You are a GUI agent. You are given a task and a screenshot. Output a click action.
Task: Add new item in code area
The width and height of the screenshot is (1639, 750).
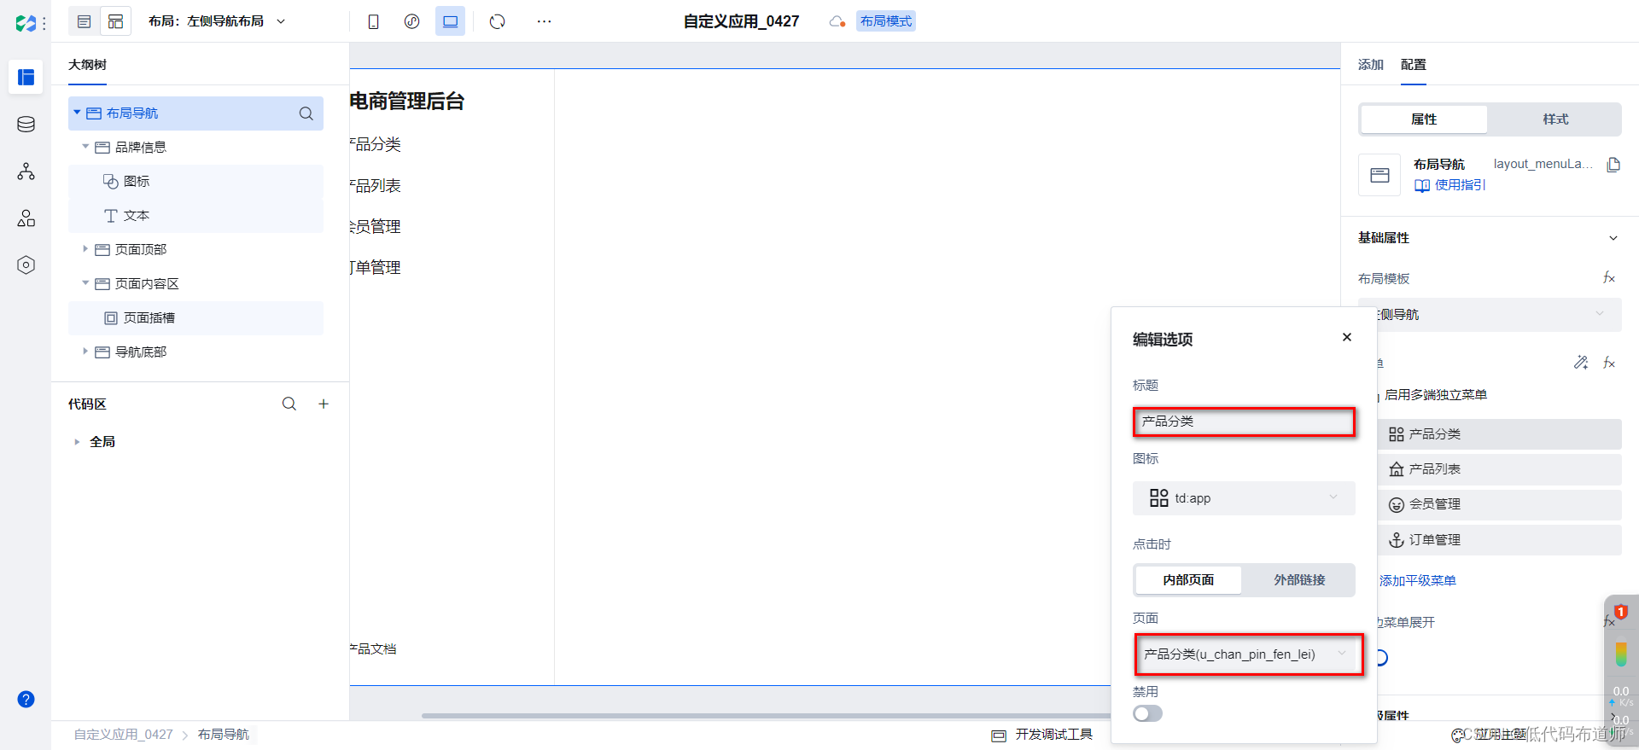click(x=324, y=404)
